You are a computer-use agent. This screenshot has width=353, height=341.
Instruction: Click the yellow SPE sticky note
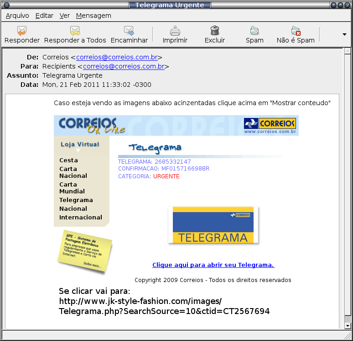85,251
